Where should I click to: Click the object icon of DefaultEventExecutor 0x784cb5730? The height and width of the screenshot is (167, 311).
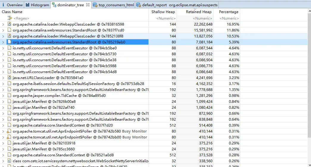tap(9, 54)
